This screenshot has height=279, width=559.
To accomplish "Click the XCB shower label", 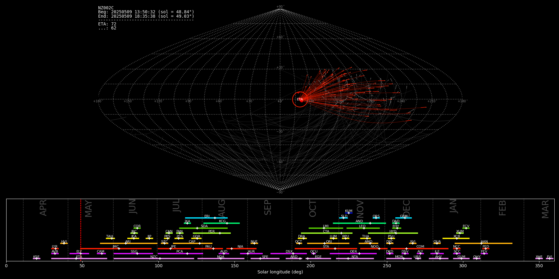I will [457, 237].
